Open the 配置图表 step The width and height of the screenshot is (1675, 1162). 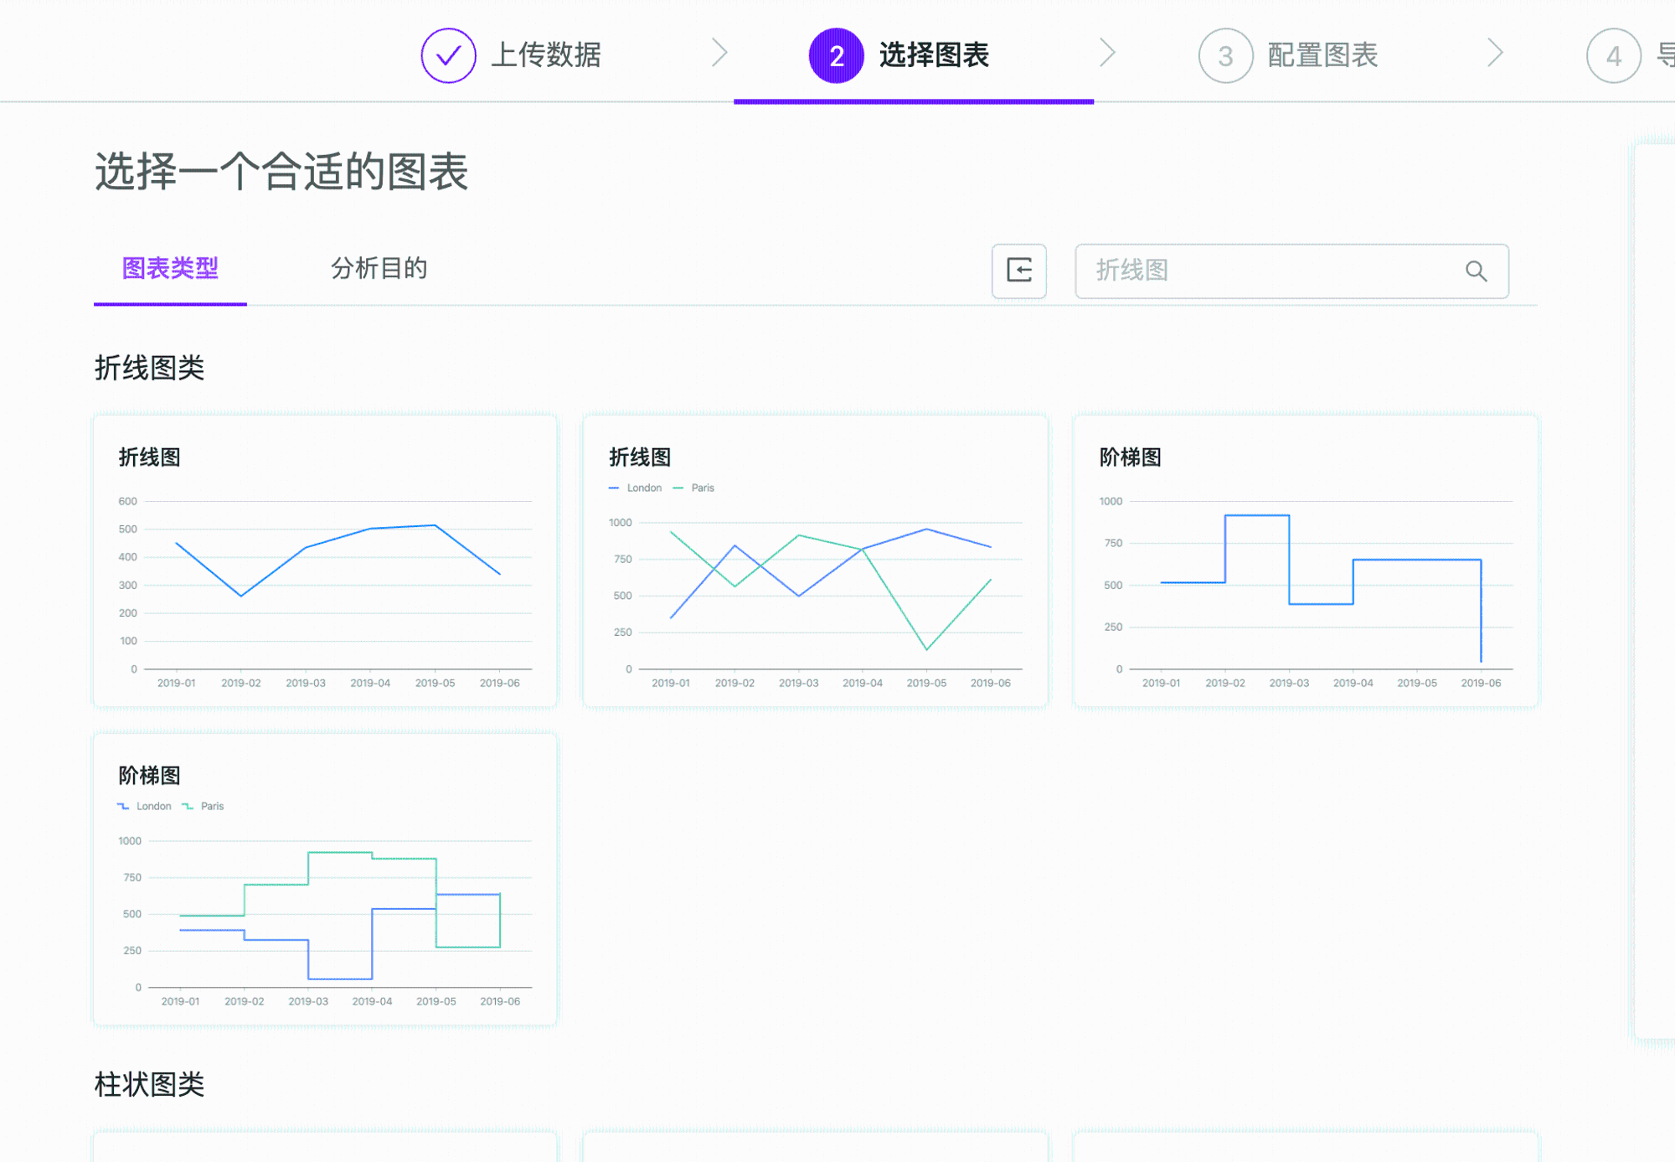[x=1322, y=55]
